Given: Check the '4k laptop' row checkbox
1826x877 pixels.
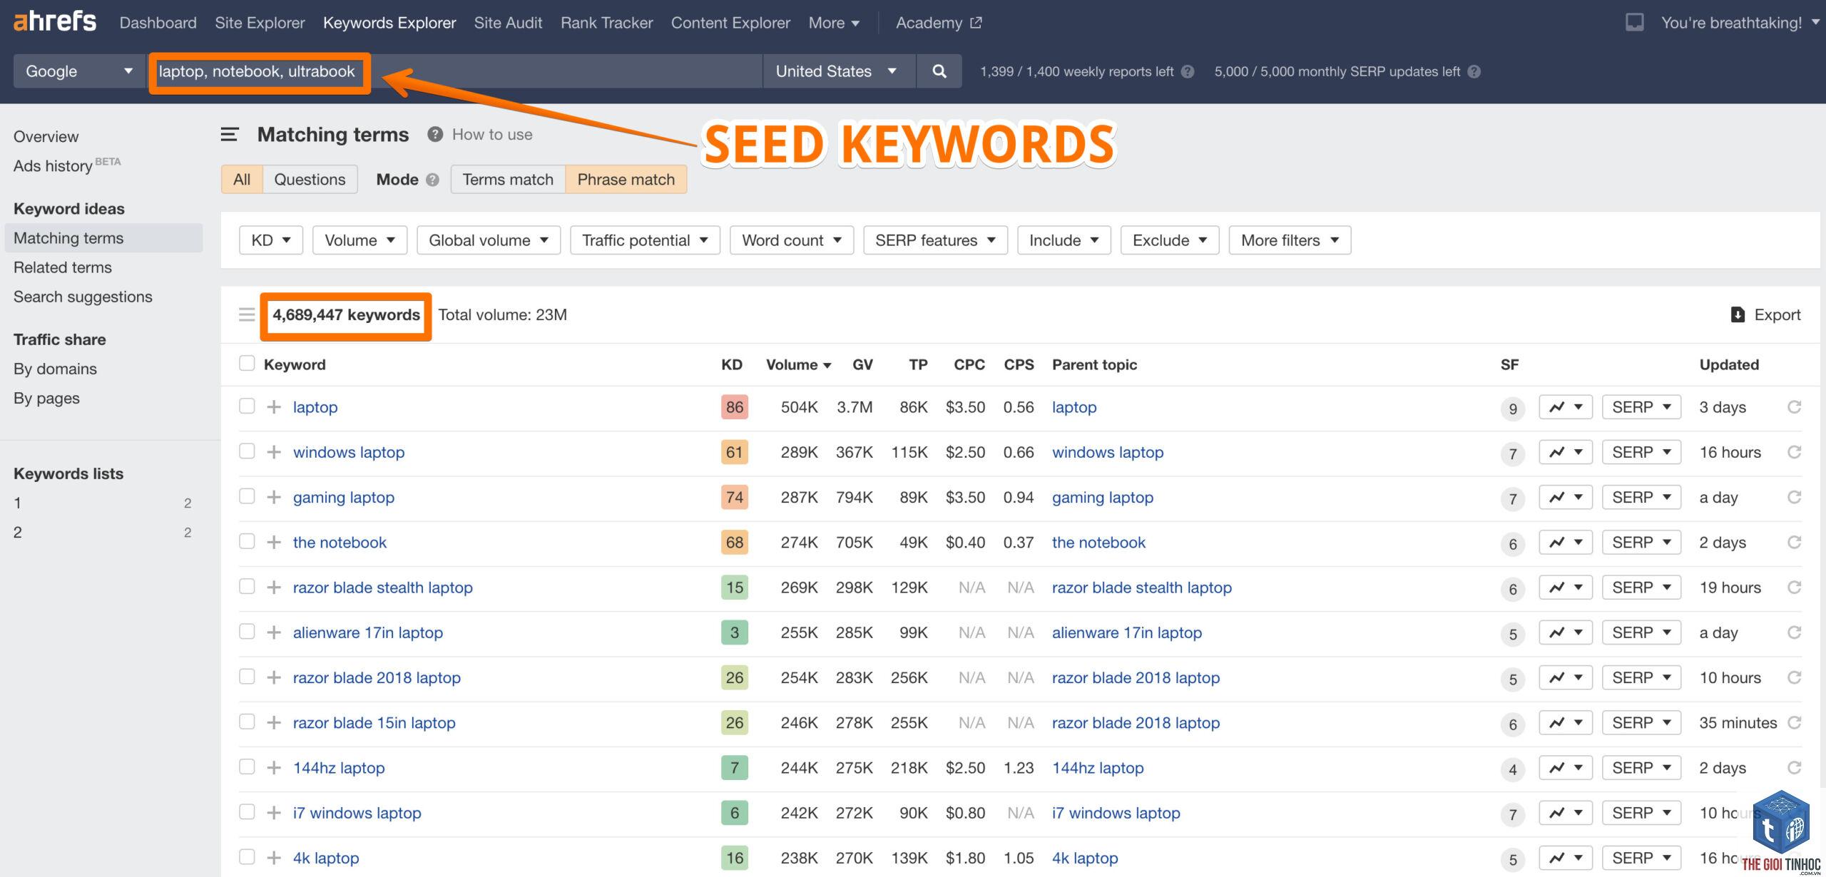Looking at the screenshot, I should coord(247,857).
